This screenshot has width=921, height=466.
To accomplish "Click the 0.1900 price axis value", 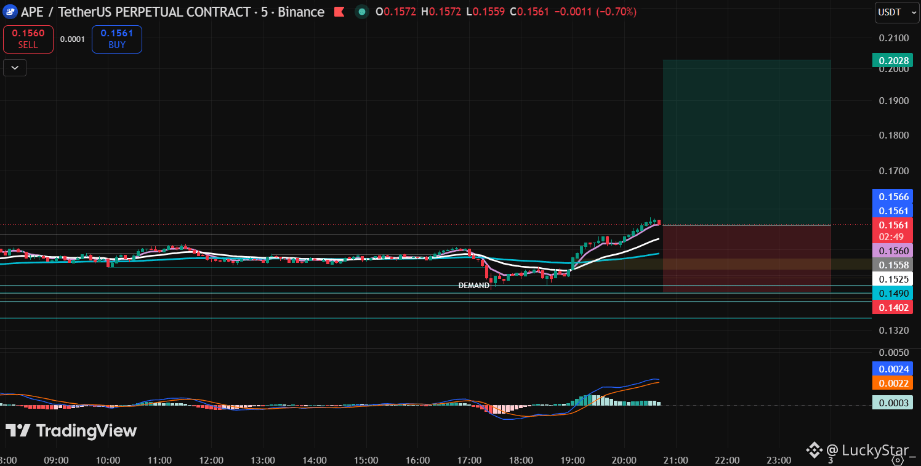I will click(894, 100).
